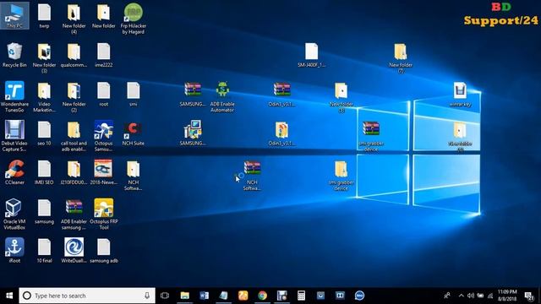
Task: Click the Type here to search box
Action: tap(87, 296)
